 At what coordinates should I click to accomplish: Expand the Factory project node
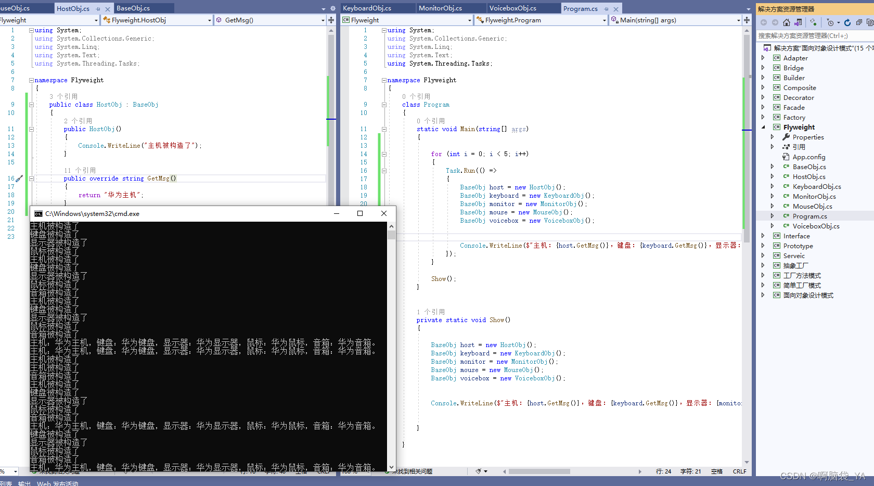click(x=763, y=117)
